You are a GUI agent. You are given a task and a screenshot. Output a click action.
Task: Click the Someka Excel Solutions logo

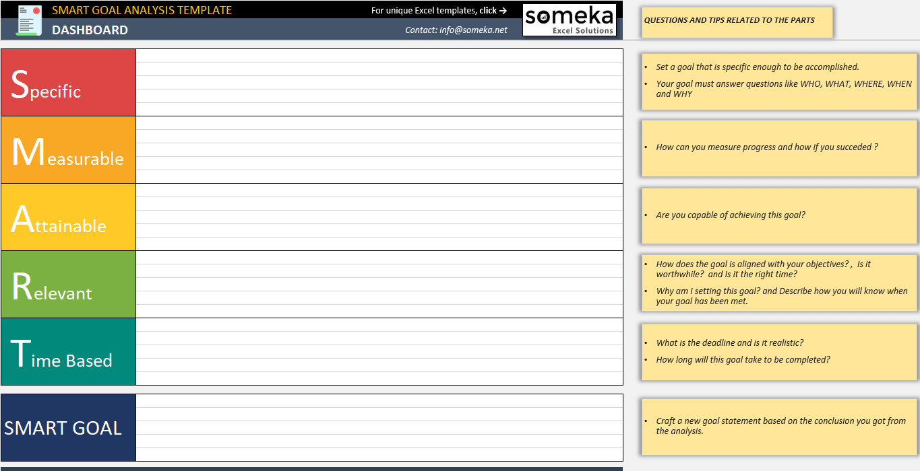[x=570, y=20]
